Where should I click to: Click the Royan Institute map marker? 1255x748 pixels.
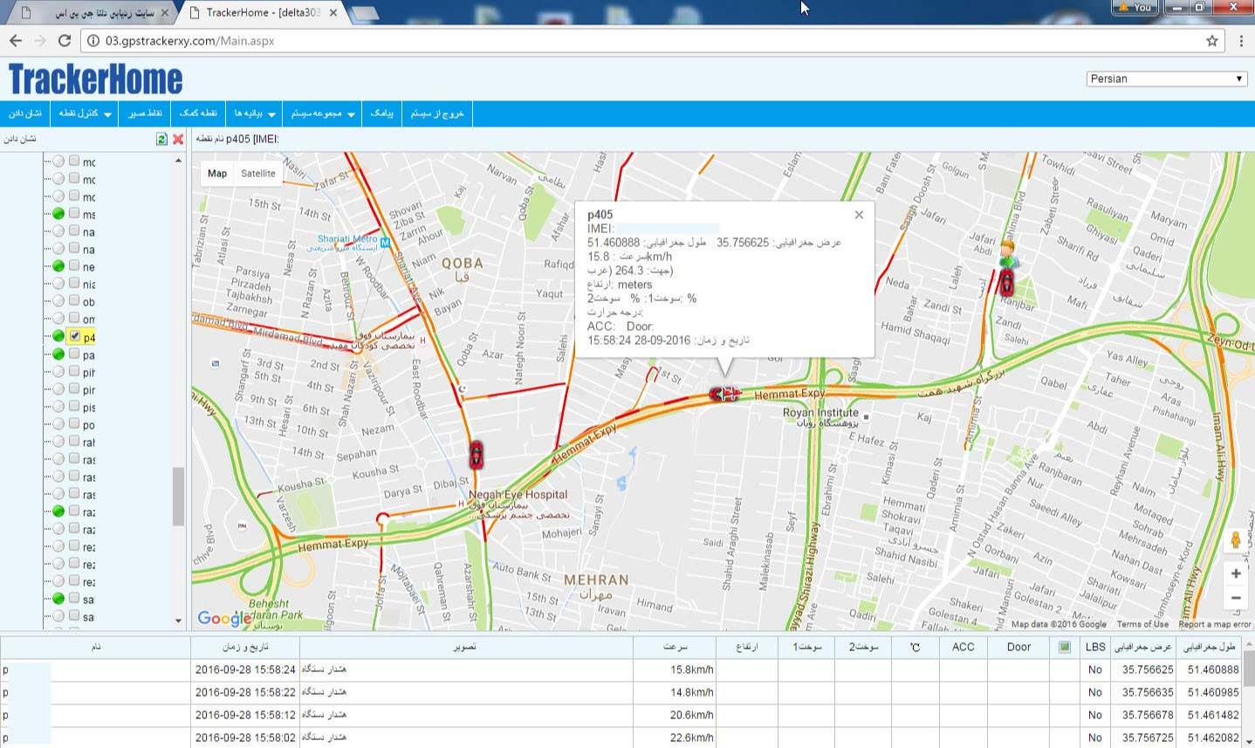867,417
